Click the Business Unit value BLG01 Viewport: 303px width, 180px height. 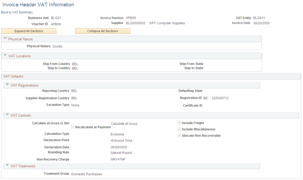coord(56,18)
